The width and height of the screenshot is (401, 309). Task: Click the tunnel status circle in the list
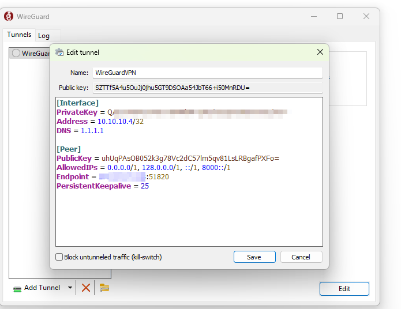16,54
